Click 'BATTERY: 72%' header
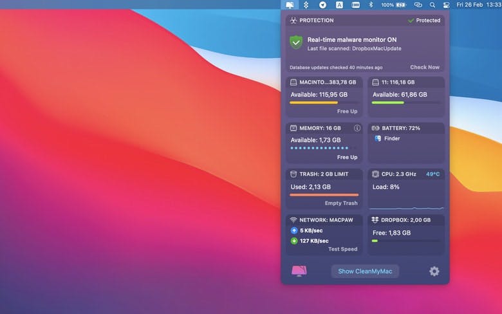 tap(401, 128)
